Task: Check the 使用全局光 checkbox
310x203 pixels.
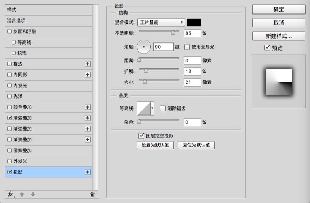Action: pyautogui.click(x=187, y=47)
